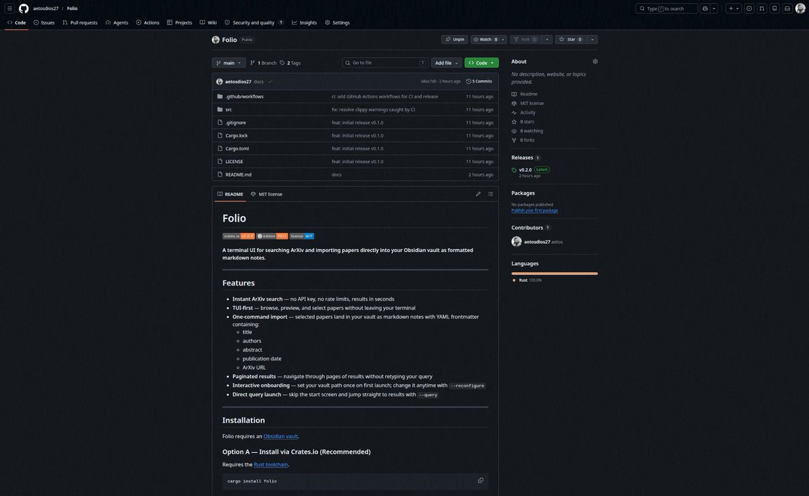
Task: Click the Rust language bar
Action: click(x=554, y=273)
